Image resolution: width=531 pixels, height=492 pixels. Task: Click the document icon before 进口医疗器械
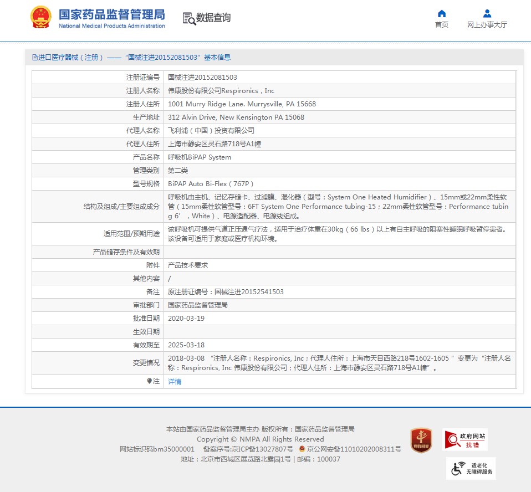tap(34, 58)
